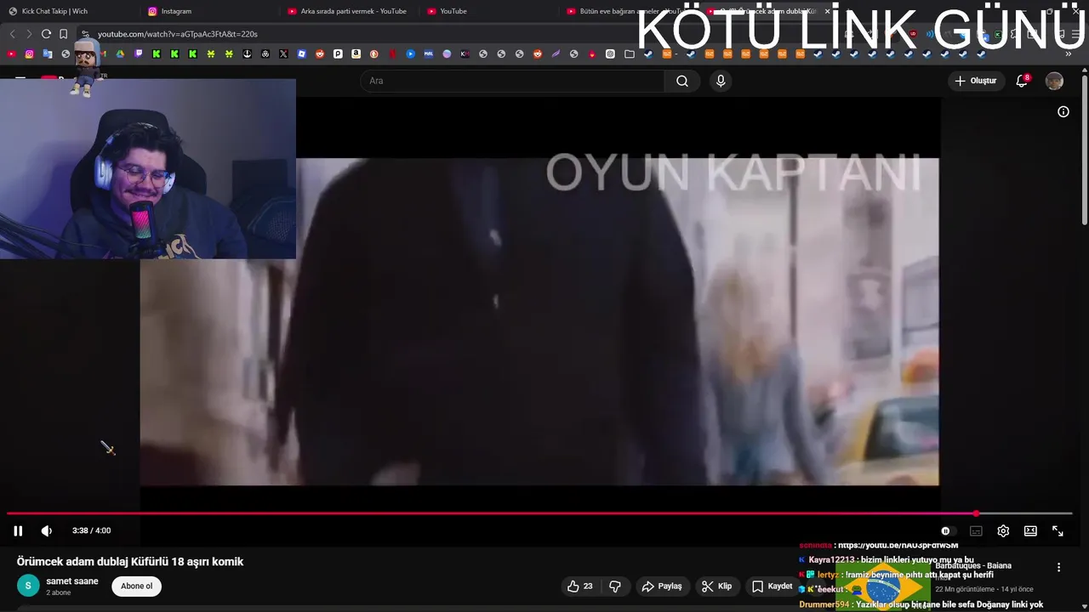Viewport: 1089px width, 612px height.
Task: Open Amazon bookmark in bookmarks bar
Action: [x=356, y=54]
